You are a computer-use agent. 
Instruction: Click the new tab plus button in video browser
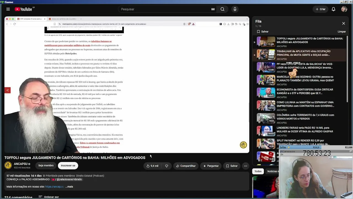pos(81,19)
